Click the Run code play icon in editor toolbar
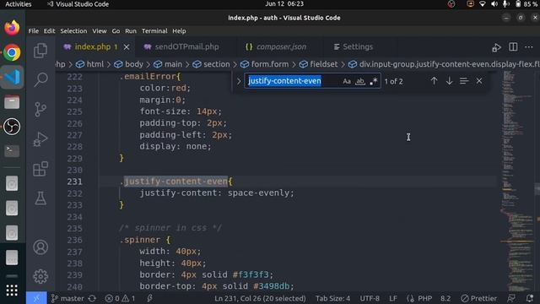Viewport: 540px width, 304px height. point(496,47)
